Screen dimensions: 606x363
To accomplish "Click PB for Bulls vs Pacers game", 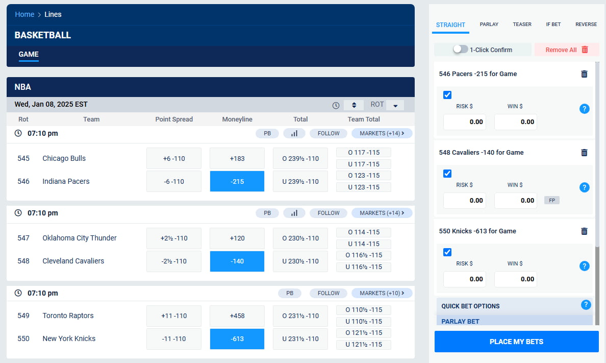I will tap(267, 134).
